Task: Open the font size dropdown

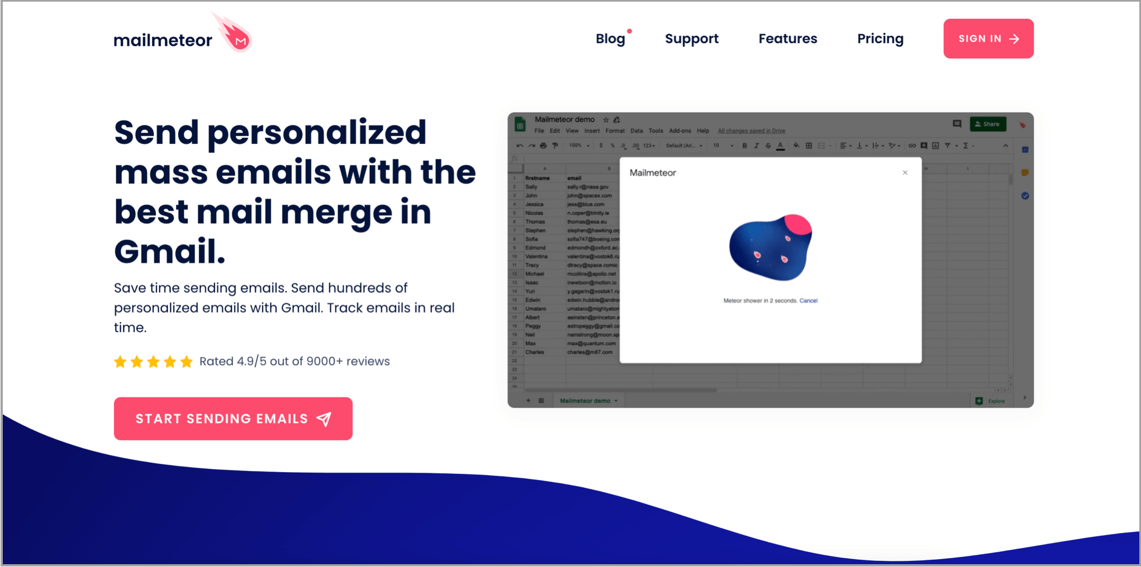Action: coord(722,146)
